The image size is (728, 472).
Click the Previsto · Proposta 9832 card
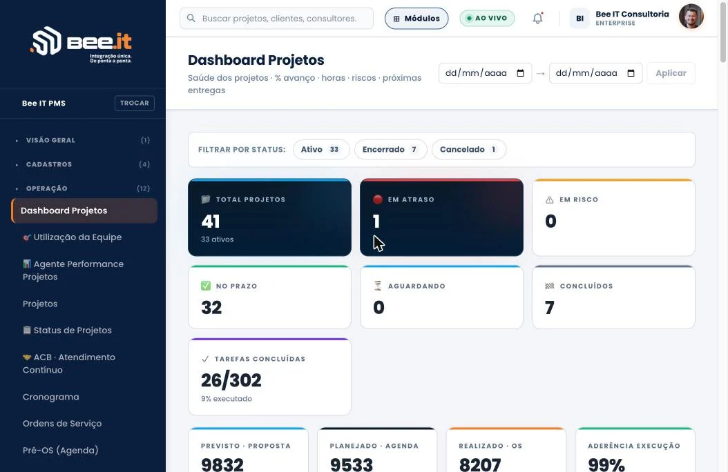click(249, 450)
